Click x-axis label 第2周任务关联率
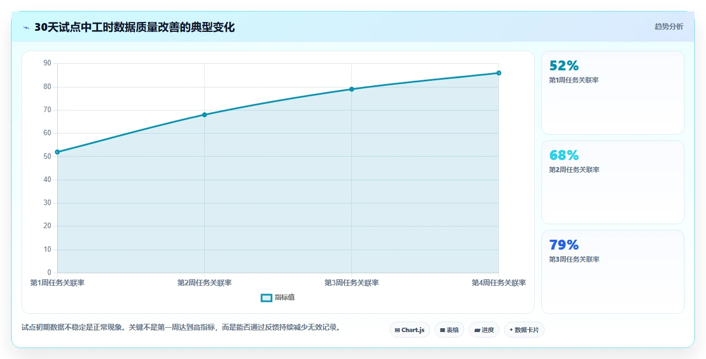The image size is (706, 359). (x=204, y=283)
